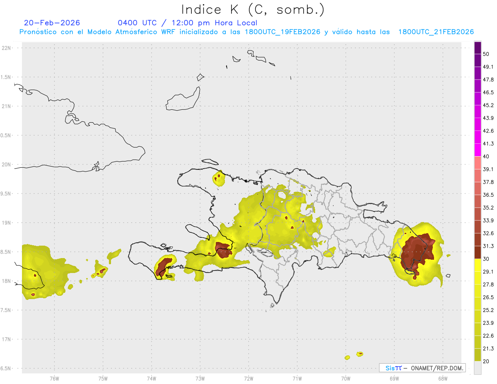Click the longitude label "75W"
This screenshot has height=384, width=497.
click(103, 378)
